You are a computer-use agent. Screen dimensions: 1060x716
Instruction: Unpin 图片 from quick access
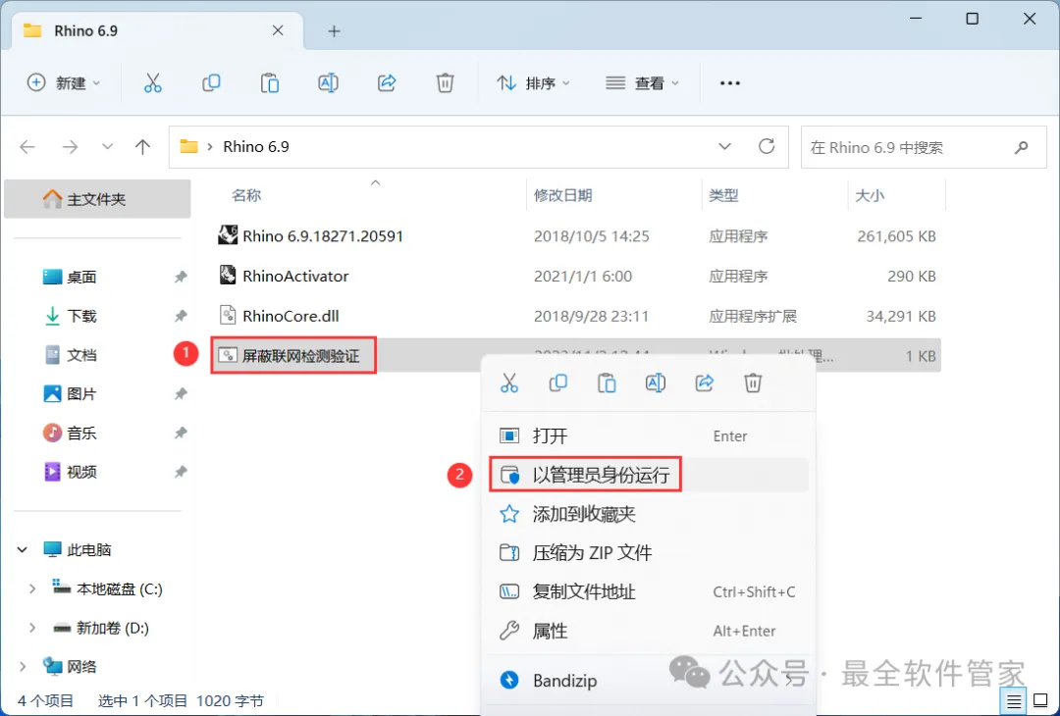[181, 394]
